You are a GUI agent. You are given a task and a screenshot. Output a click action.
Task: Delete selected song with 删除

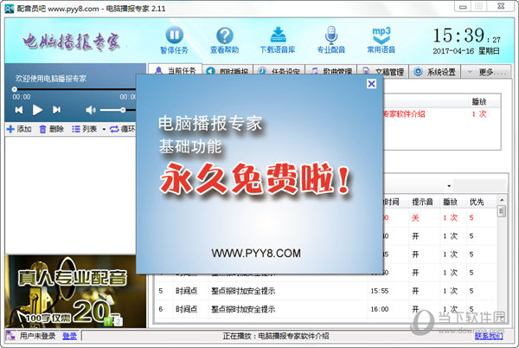click(51, 129)
